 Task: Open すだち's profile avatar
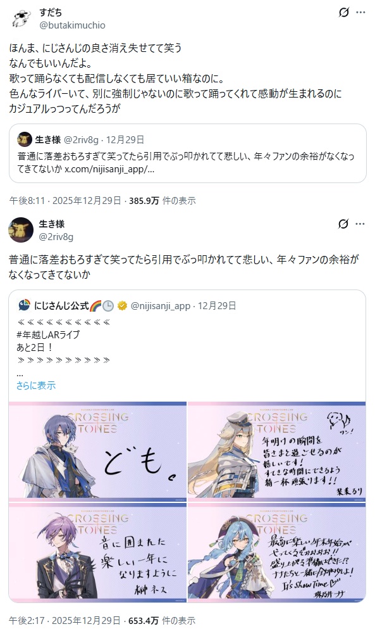tap(21, 18)
